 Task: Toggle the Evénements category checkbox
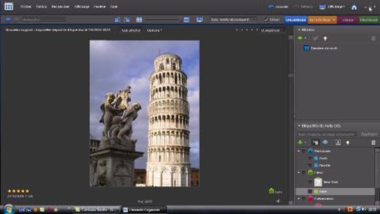point(303,199)
